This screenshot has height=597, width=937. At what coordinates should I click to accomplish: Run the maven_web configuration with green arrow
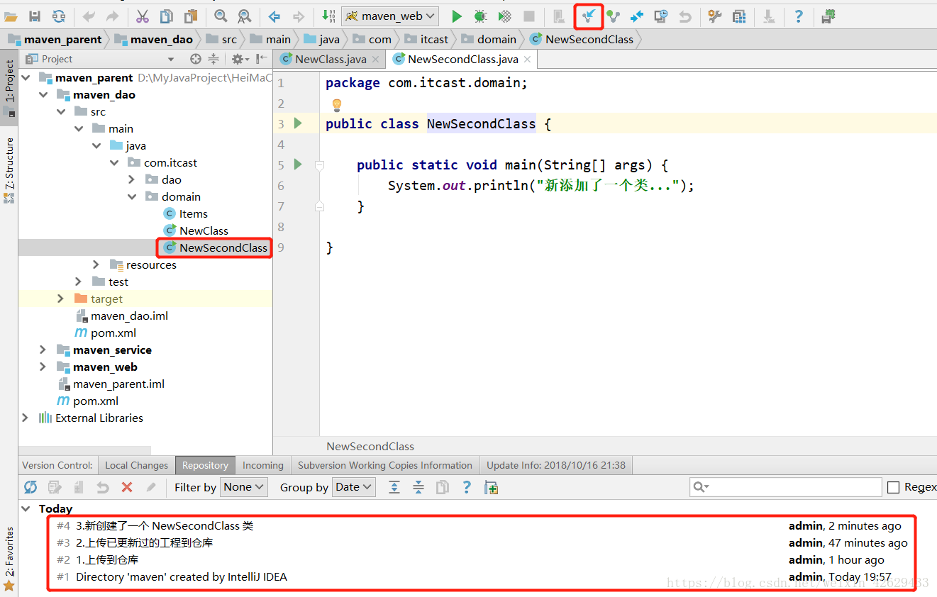pyautogui.click(x=456, y=16)
